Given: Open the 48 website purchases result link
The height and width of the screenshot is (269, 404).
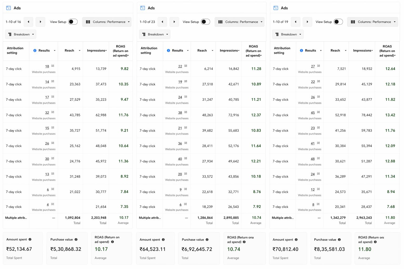Looking at the screenshot, I should (x=313, y=159).
